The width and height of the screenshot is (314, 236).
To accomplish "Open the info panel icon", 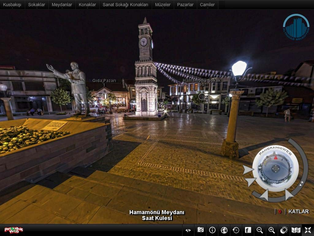I will [212, 230].
